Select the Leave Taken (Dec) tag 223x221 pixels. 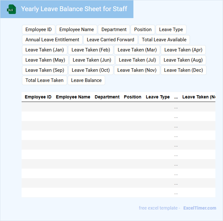click(184, 70)
